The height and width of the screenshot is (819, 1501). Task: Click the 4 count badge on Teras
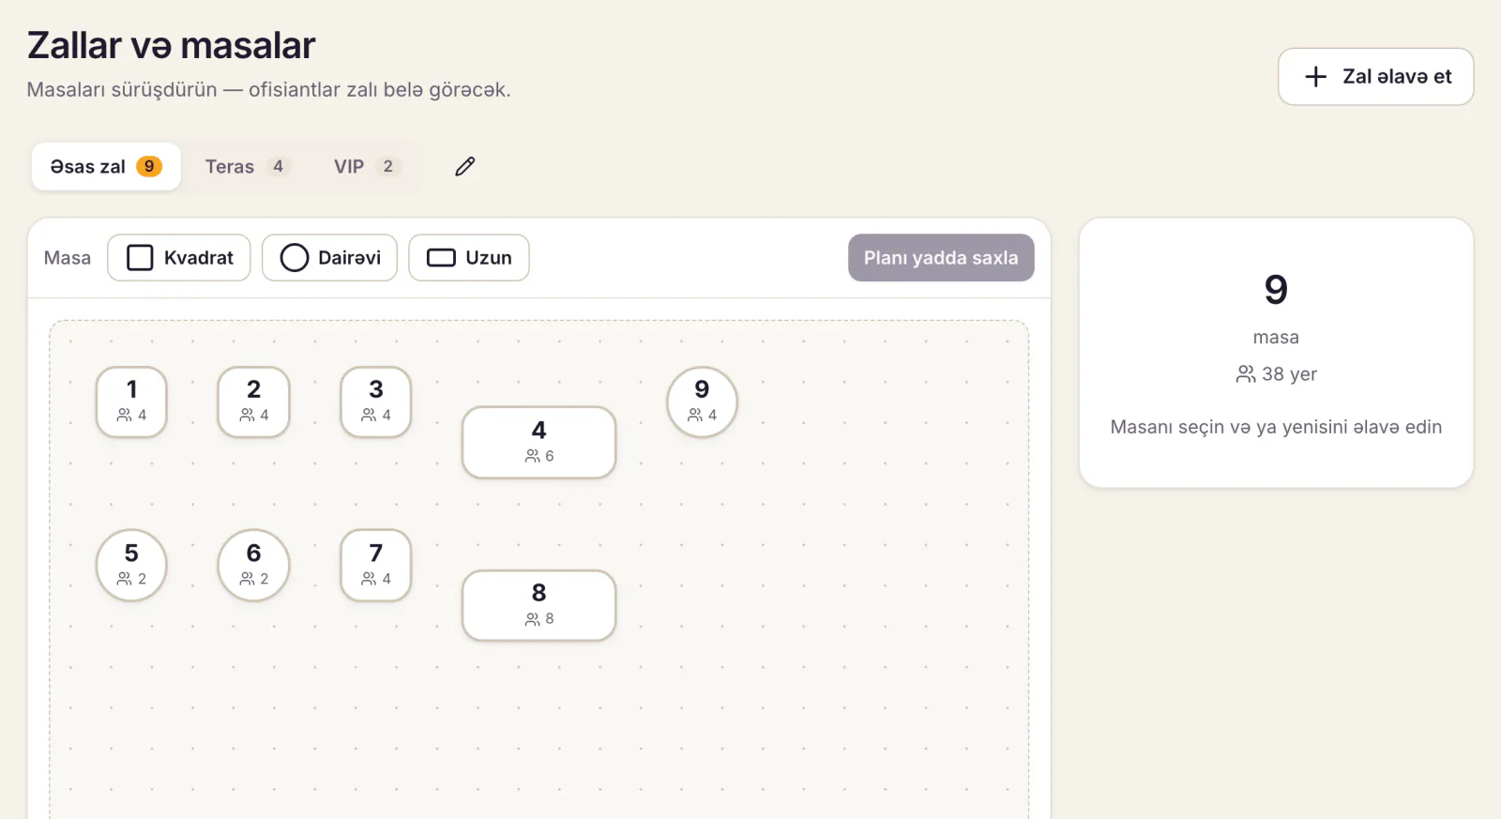pyautogui.click(x=278, y=166)
